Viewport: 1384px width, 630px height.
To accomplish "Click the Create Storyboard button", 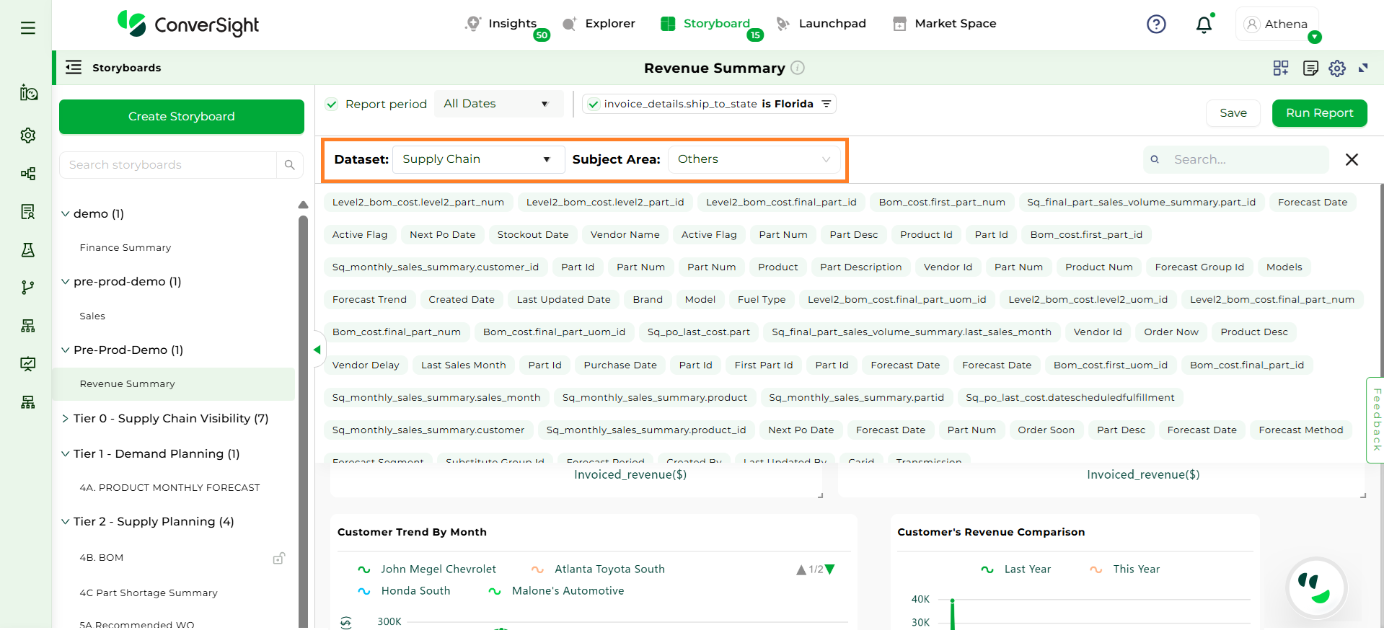I will (x=182, y=117).
